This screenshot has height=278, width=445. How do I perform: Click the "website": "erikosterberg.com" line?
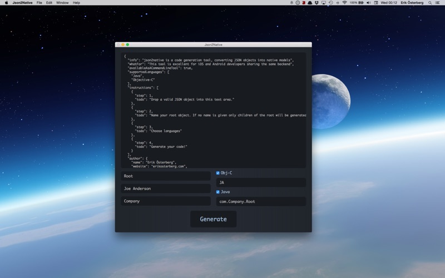point(159,166)
